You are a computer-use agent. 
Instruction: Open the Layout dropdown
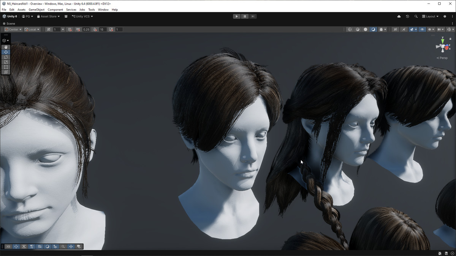point(430,16)
